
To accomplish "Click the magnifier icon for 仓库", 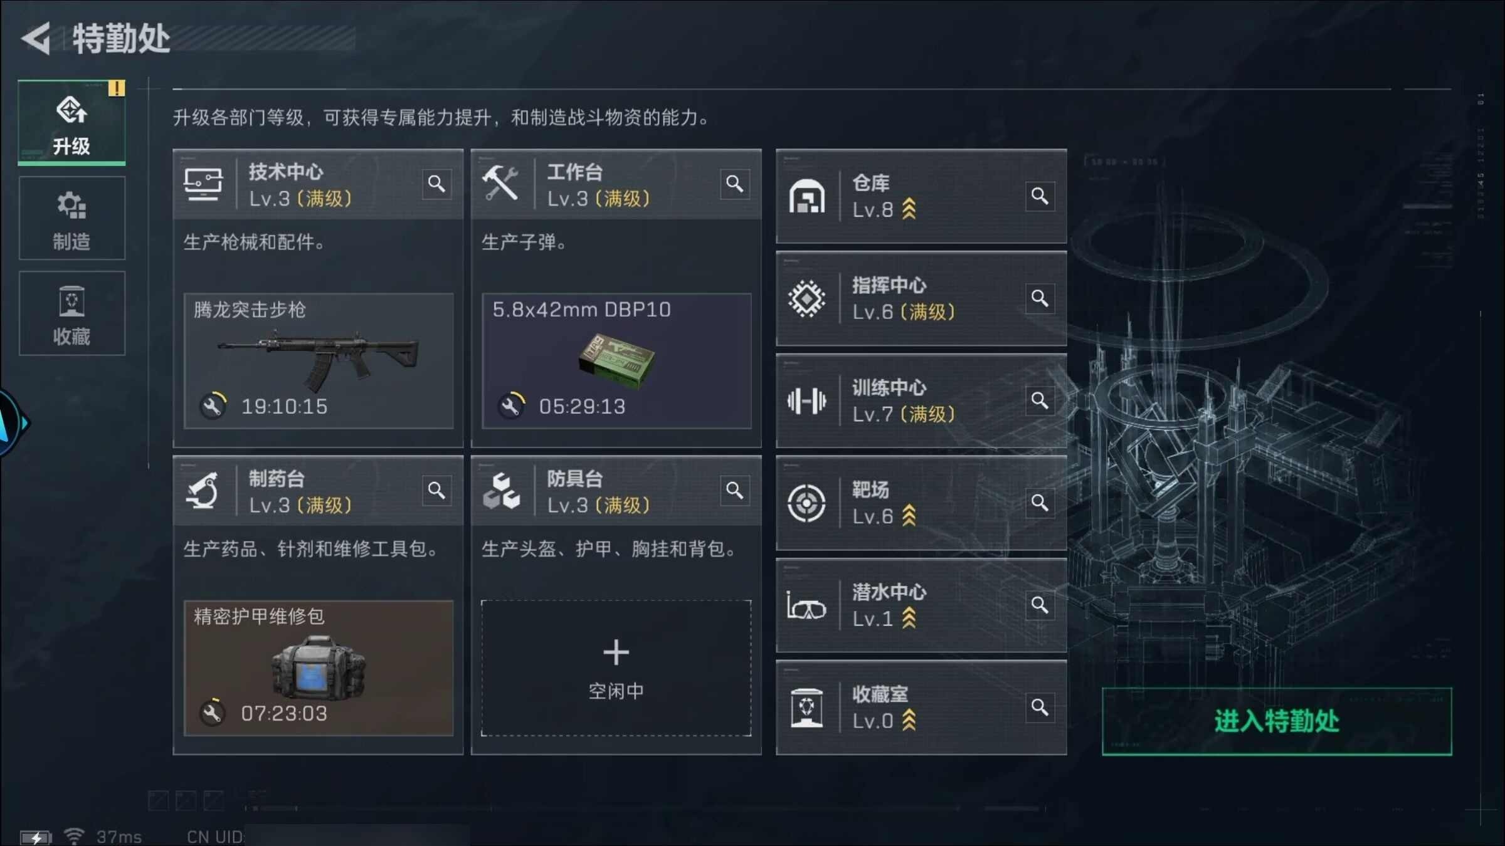I will (x=1040, y=197).
